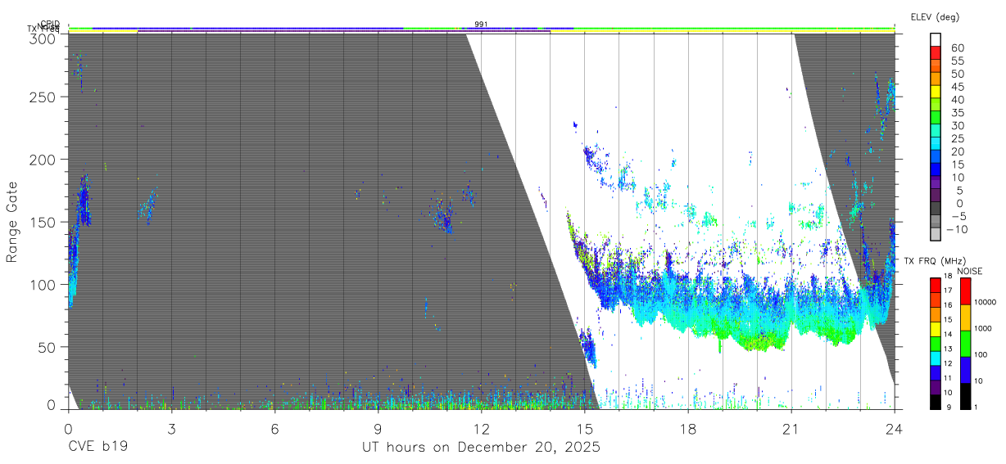The image size is (1006, 464).
Task: Click the y-axis tick label '200'
Action: [42, 159]
